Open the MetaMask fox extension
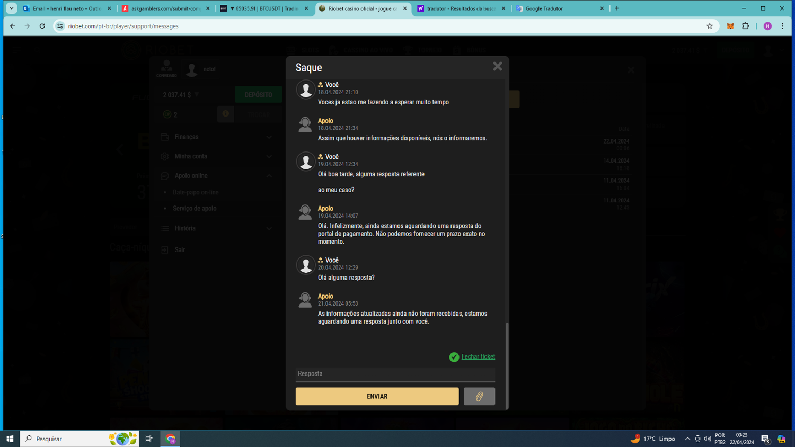 [x=730, y=26]
